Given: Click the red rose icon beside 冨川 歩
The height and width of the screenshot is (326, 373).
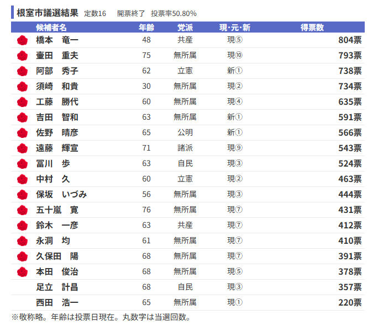Looking at the screenshot, I should 22,164.
